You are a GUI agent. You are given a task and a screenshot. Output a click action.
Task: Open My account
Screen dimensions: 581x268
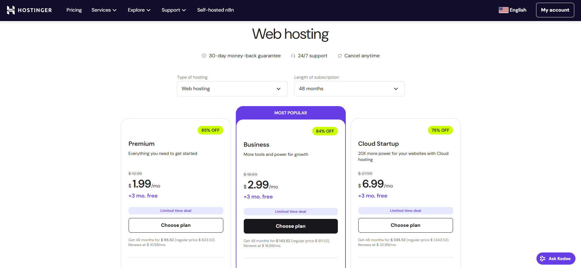coord(555,10)
